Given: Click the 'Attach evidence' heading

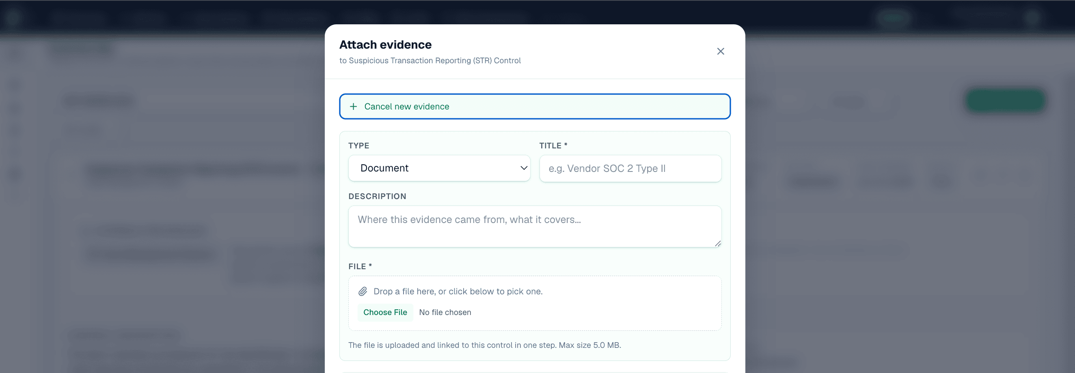Looking at the screenshot, I should [x=385, y=45].
